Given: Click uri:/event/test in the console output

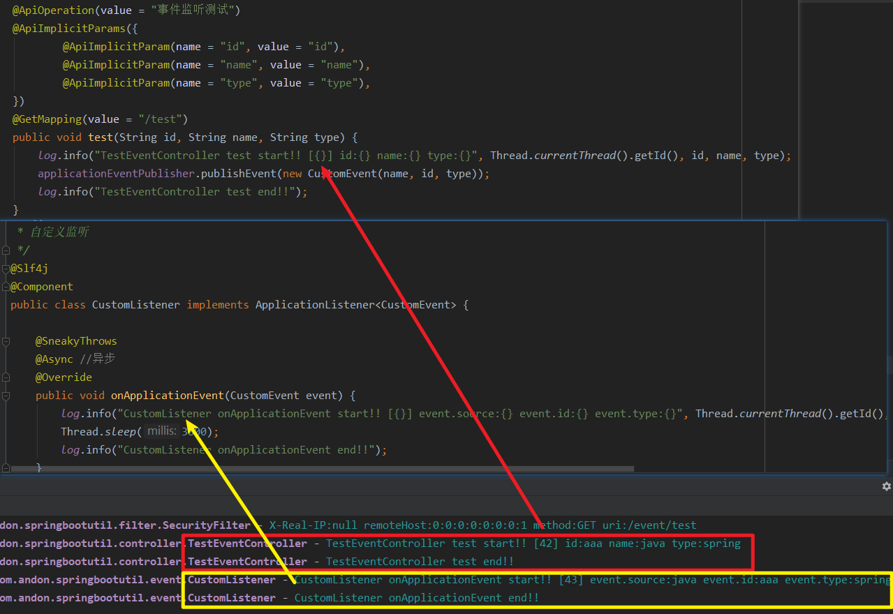Looking at the screenshot, I should coord(649,525).
